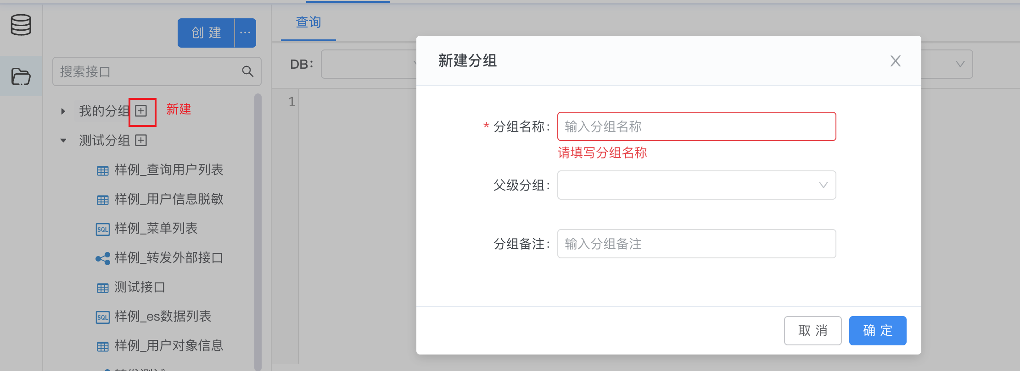Click the more options ellipsis beside 创建
This screenshot has width=1020, height=371.
pyautogui.click(x=245, y=33)
